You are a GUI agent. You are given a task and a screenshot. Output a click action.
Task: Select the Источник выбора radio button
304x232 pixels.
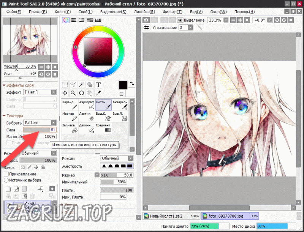(6, 180)
